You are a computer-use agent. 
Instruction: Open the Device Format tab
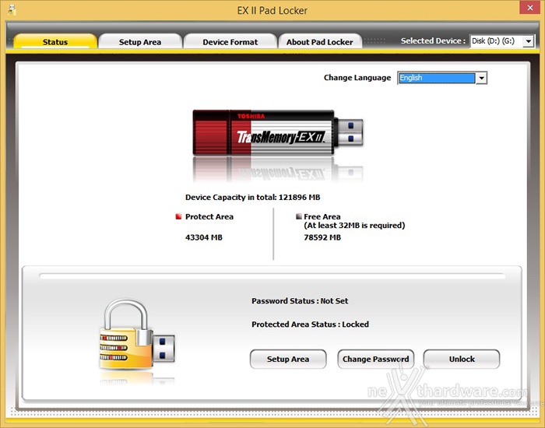pyautogui.click(x=230, y=42)
